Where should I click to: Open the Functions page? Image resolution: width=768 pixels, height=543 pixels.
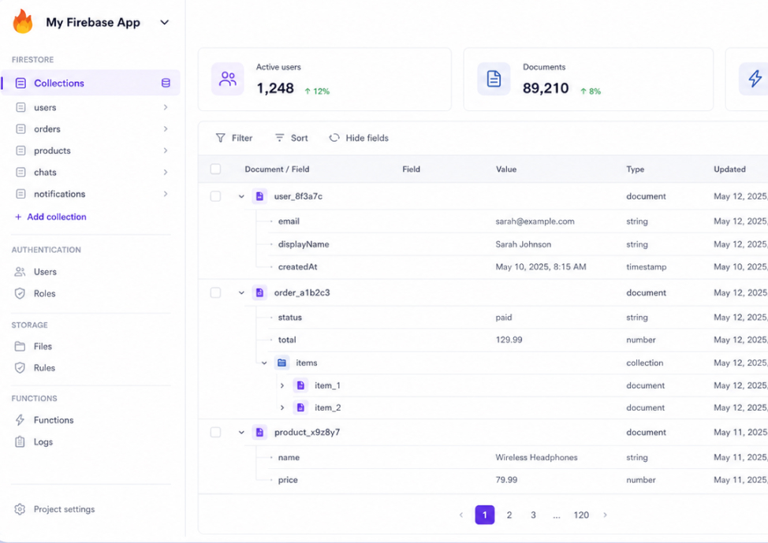pos(54,420)
